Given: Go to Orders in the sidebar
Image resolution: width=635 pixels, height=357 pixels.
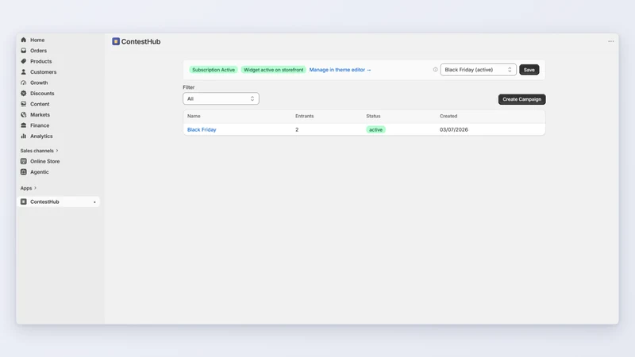Looking at the screenshot, I should 38,51.
